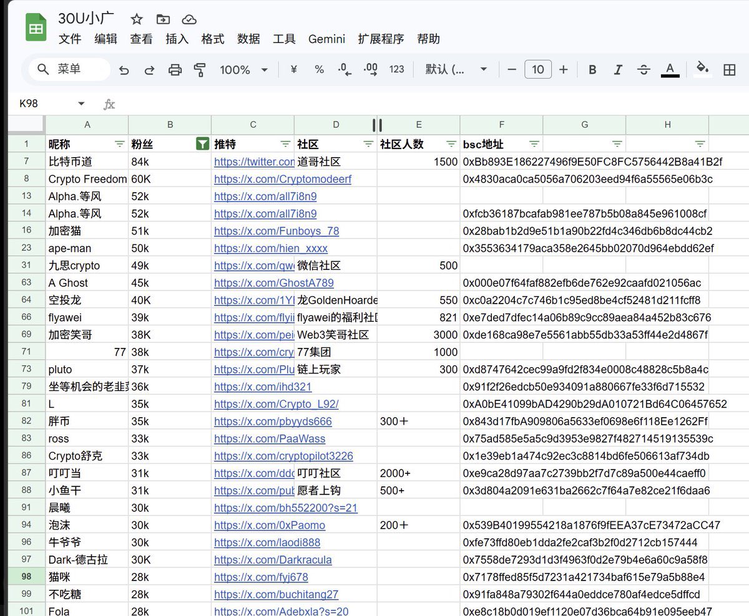Open the Gemini menu
Viewport: 749px width, 616px height.
(x=326, y=39)
